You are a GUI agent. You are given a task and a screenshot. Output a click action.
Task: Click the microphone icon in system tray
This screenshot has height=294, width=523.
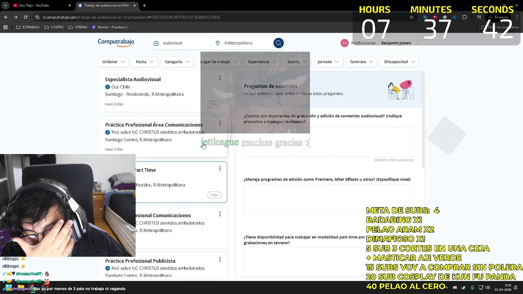tap(472, 287)
